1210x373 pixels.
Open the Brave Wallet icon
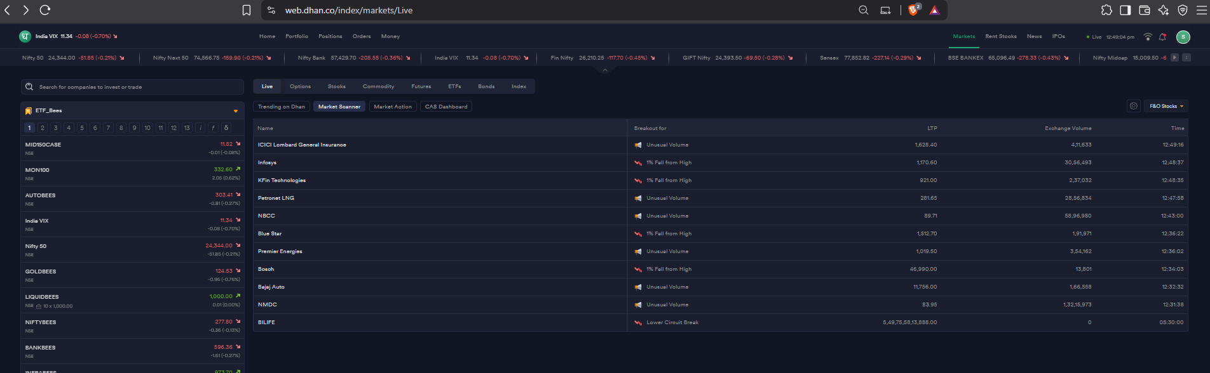tap(1145, 10)
